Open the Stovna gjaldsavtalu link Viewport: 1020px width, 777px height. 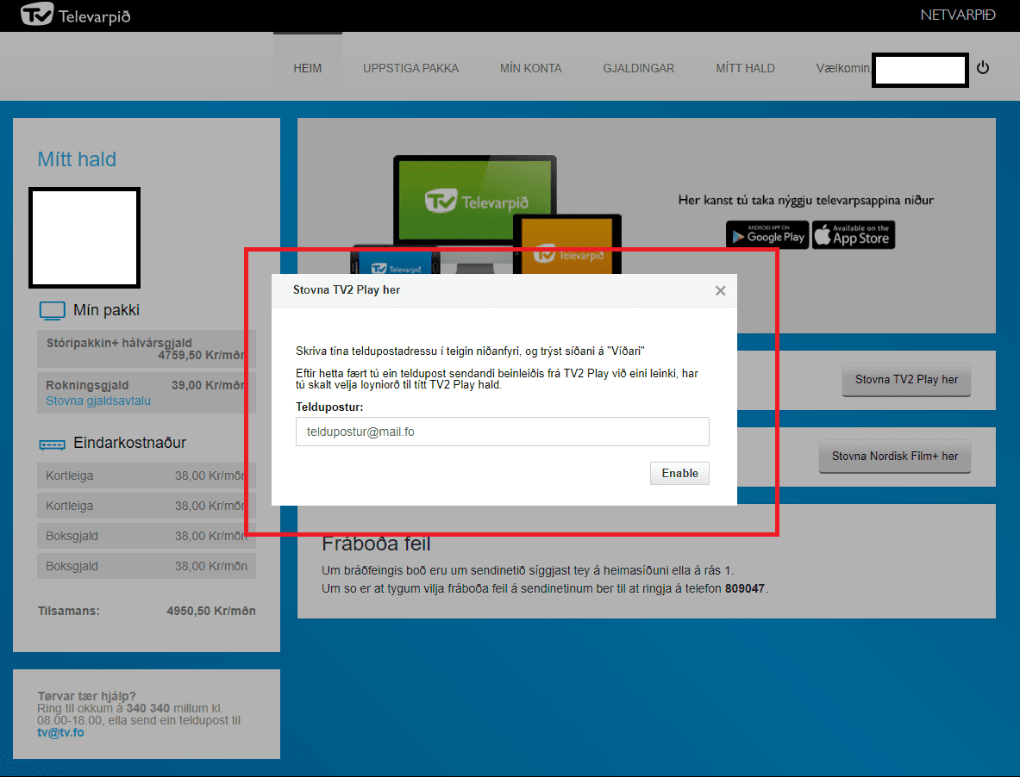click(98, 401)
